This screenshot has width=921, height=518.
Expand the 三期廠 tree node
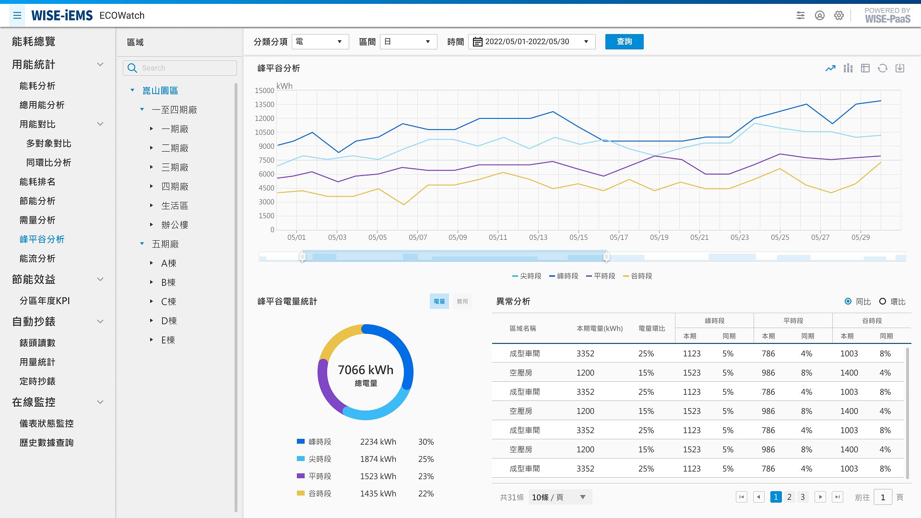point(152,167)
